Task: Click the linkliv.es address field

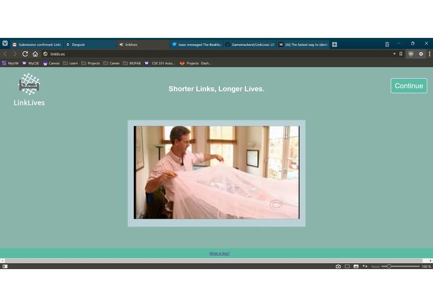Action: tap(218, 54)
